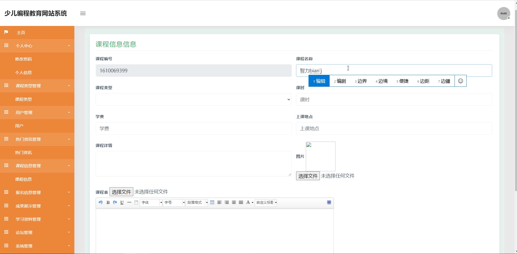Click the grid icon beside 成果展示管理
The height and width of the screenshot is (254, 517).
click(x=6, y=206)
